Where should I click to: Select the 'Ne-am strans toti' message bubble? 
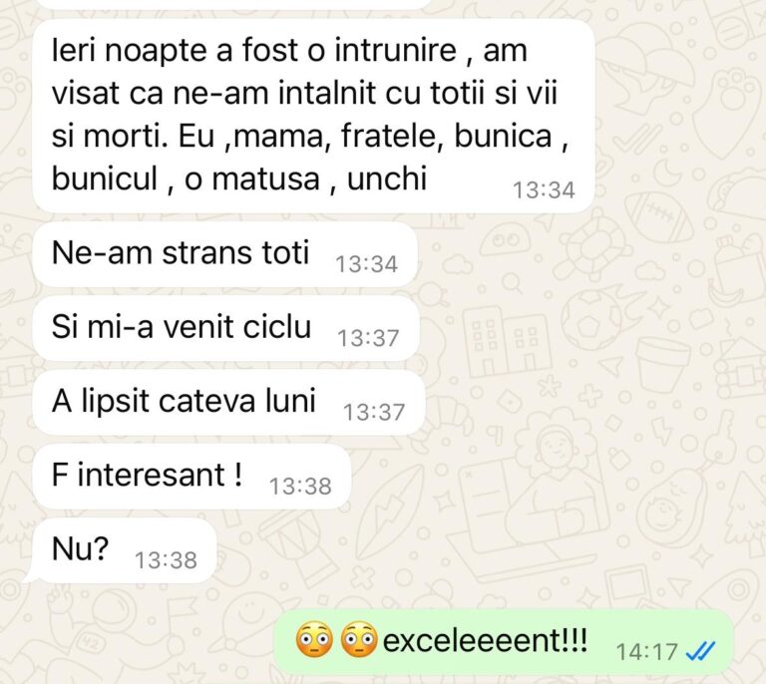tap(224, 254)
